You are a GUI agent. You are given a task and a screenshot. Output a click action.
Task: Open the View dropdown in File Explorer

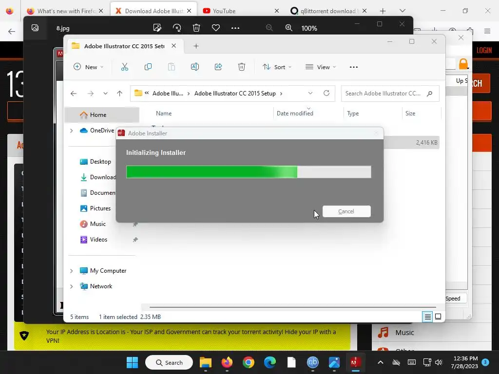pos(321,67)
